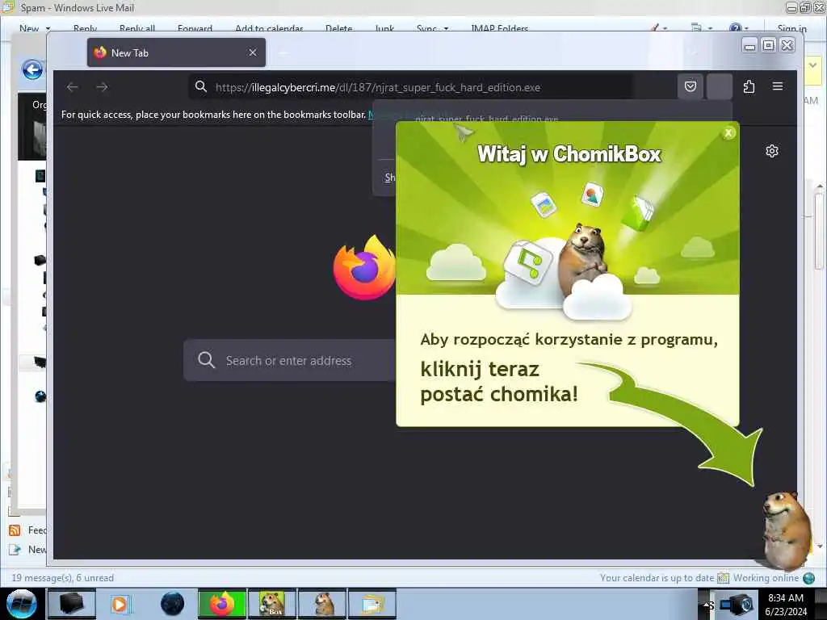827x620 pixels.
Task: Open the New Tab page gear settings
Action: (771, 151)
